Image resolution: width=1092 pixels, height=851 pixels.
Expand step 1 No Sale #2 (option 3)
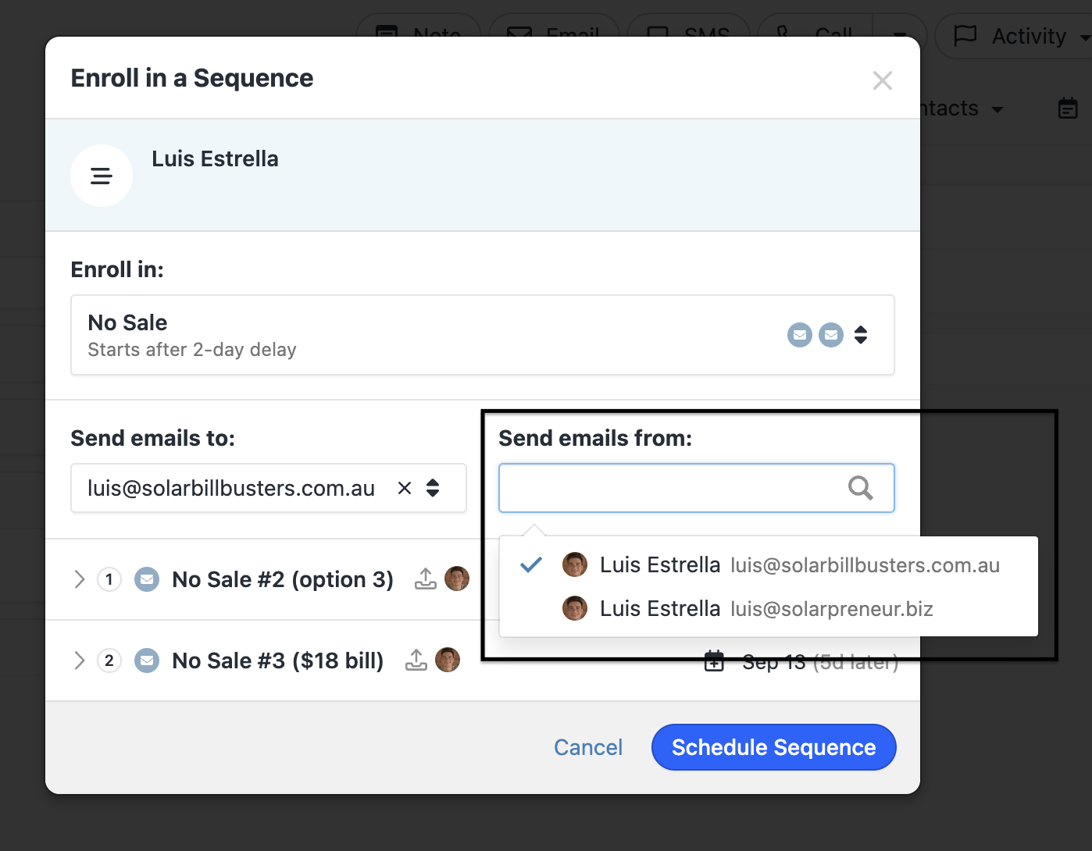pos(79,579)
